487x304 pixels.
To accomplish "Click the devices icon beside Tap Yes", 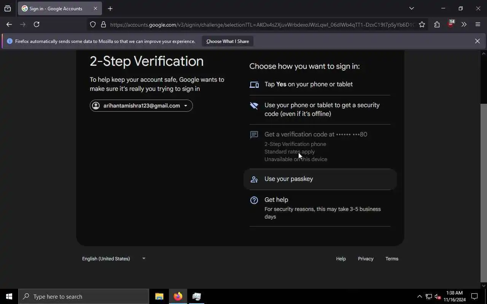I will pyautogui.click(x=254, y=85).
